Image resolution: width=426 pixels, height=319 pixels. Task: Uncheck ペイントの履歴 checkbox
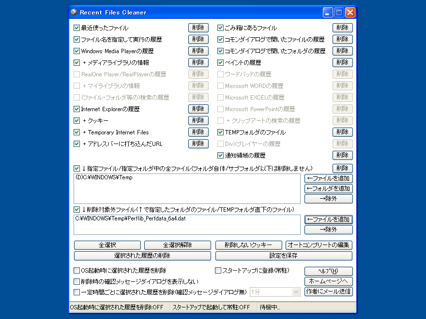[x=220, y=63]
